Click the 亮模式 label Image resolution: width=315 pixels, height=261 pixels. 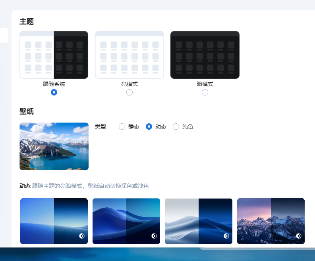coord(129,84)
